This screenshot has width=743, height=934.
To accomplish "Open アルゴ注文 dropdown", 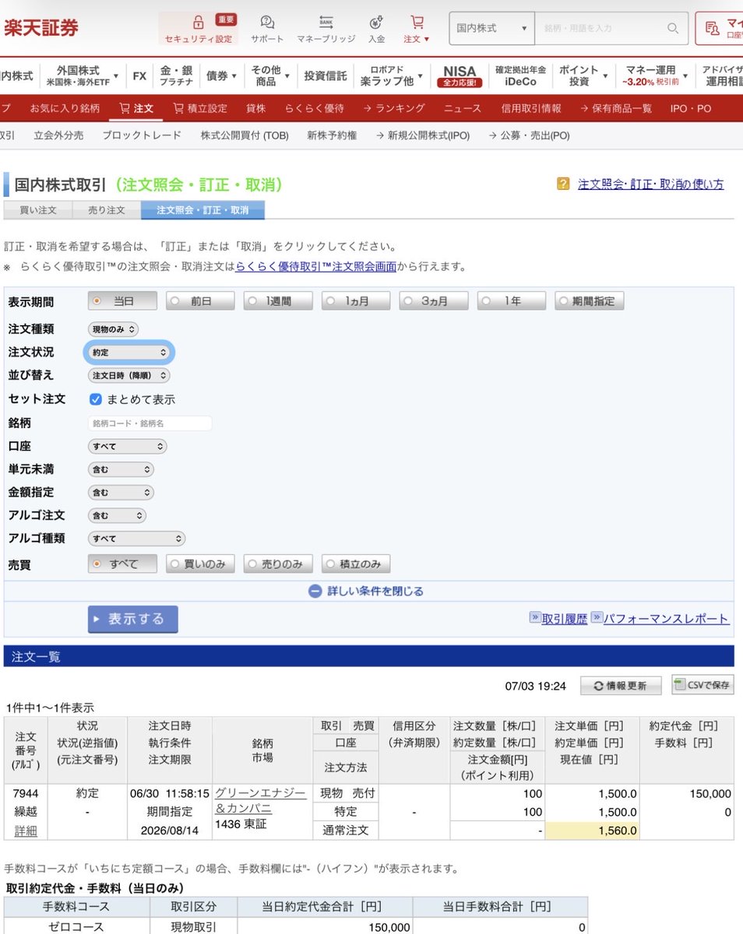I will tap(117, 515).
